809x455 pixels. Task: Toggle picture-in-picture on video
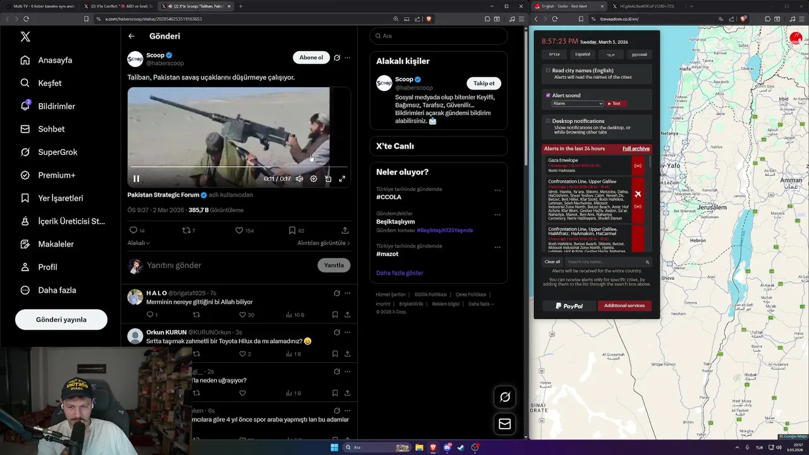pos(328,179)
